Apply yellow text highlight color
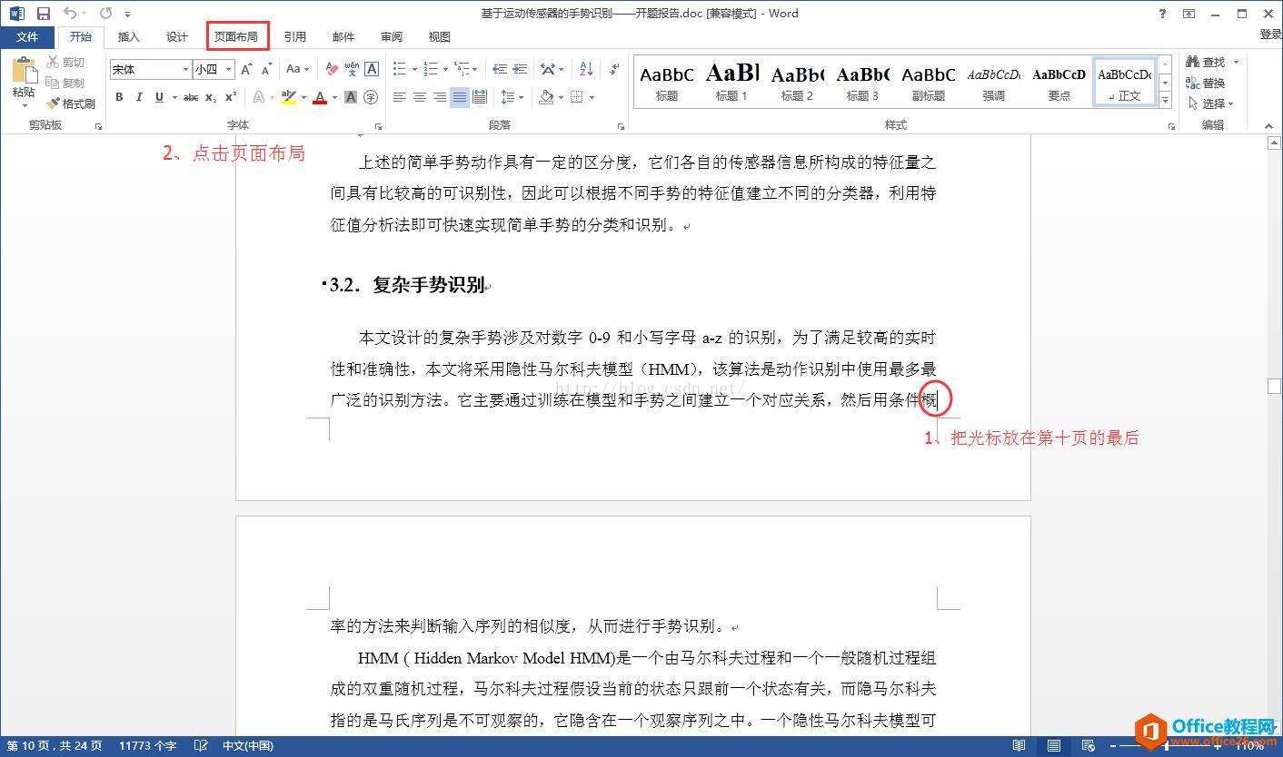 click(288, 97)
